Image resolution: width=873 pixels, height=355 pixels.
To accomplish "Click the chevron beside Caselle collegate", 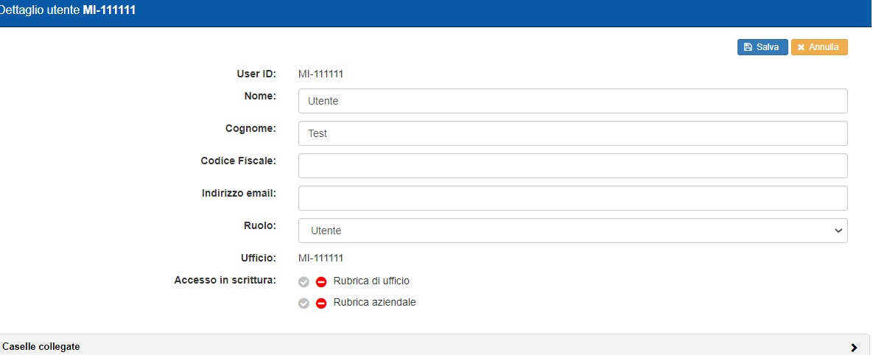I will tap(854, 347).
